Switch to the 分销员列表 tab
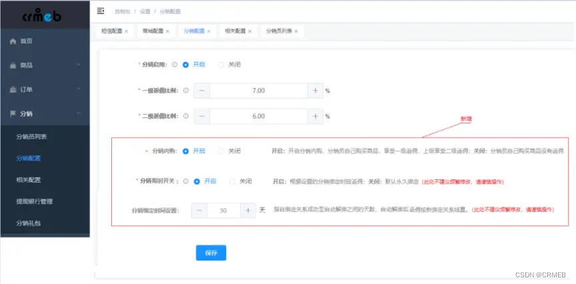 pos(279,31)
